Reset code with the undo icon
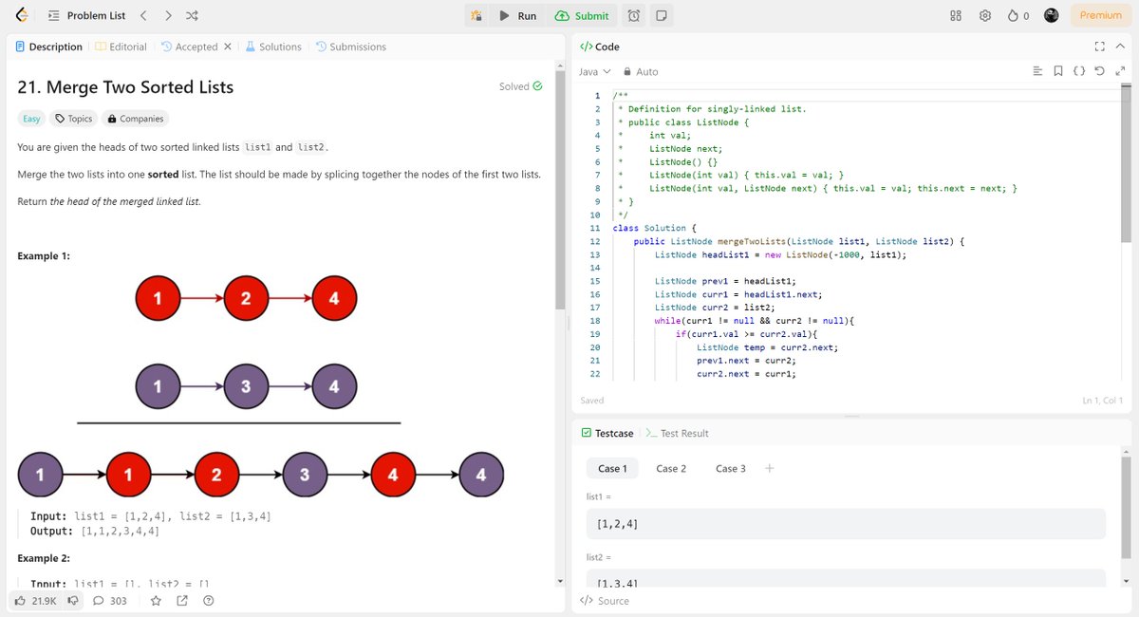The image size is (1139, 617). pyautogui.click(x=1099, y=70)
